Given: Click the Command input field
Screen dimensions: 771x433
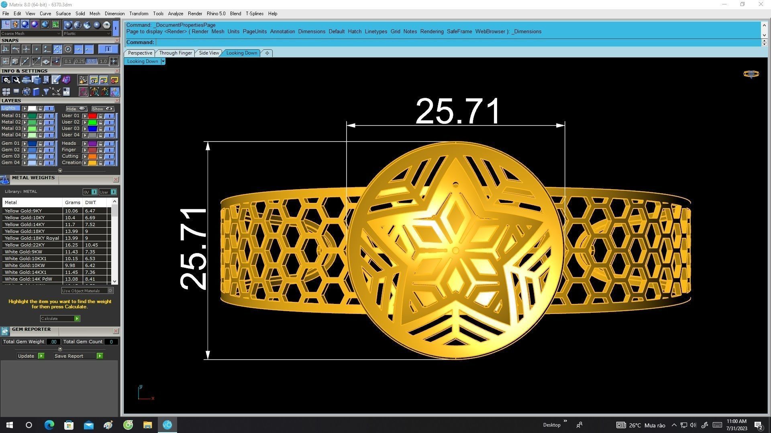Looking at the screenshot, I should click(458, 42).
